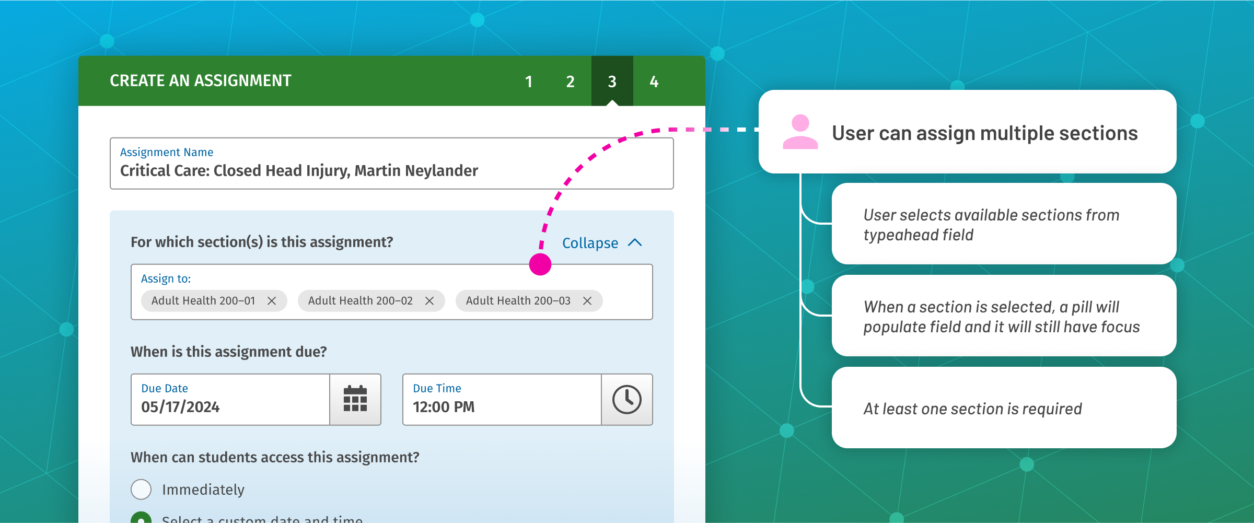Open the Due Date calendar picker
The width and height of the screenshot is (1254, 523).
click(355, 400)
